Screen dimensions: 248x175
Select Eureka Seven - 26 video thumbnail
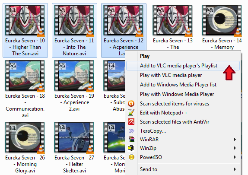[25, 137]
